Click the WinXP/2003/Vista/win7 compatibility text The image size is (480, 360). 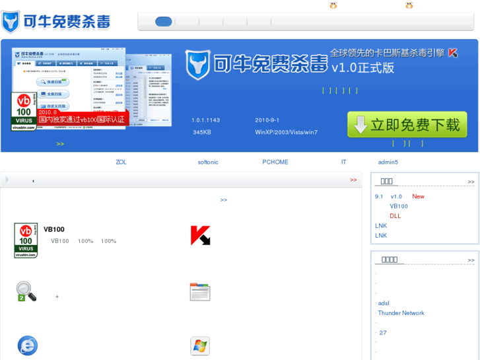click(287, 132)
